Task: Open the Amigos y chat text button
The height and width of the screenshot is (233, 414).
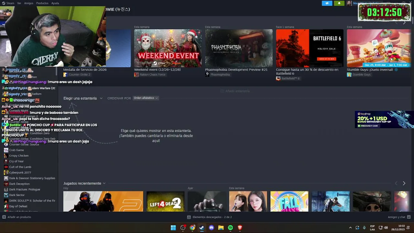Action: [397, 217]
